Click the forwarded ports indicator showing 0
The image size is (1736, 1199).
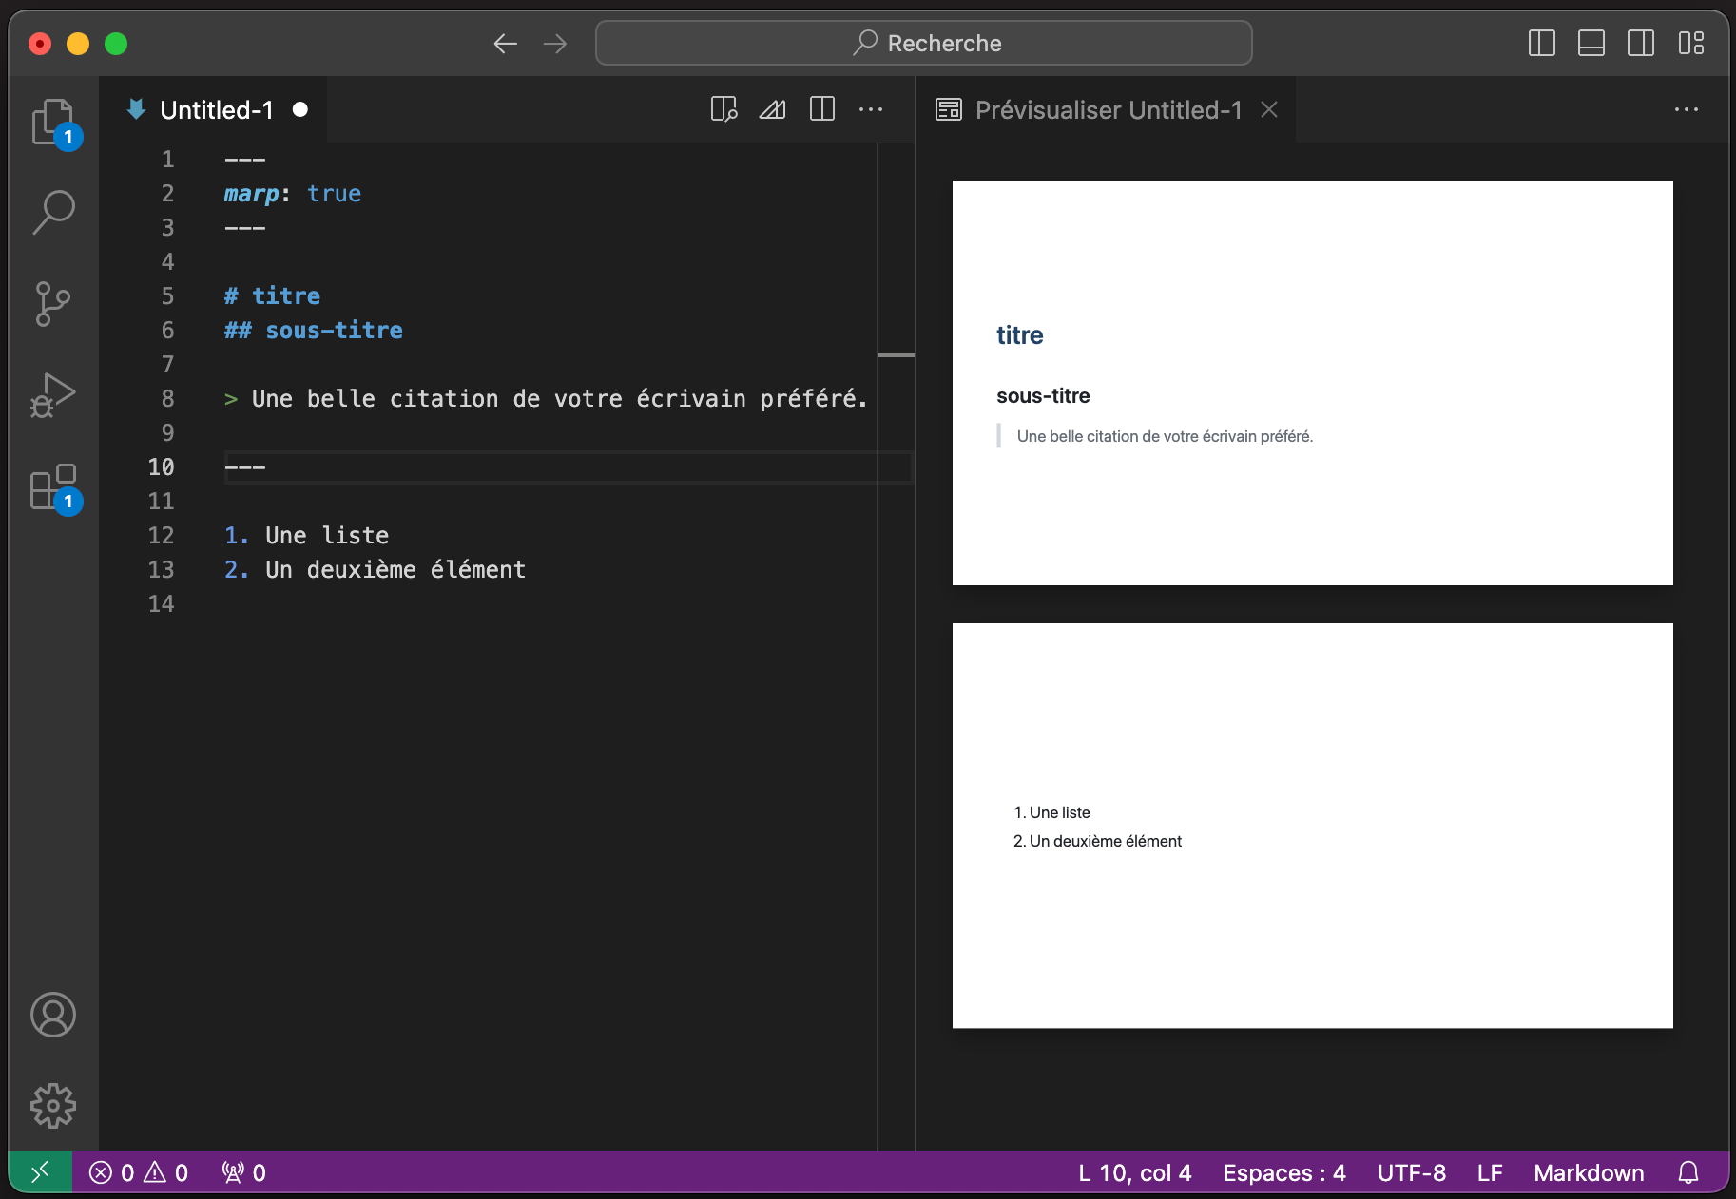point(243,1172)
